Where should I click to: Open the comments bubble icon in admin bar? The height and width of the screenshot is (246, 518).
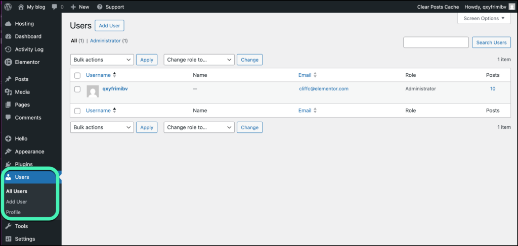(54, 7)
